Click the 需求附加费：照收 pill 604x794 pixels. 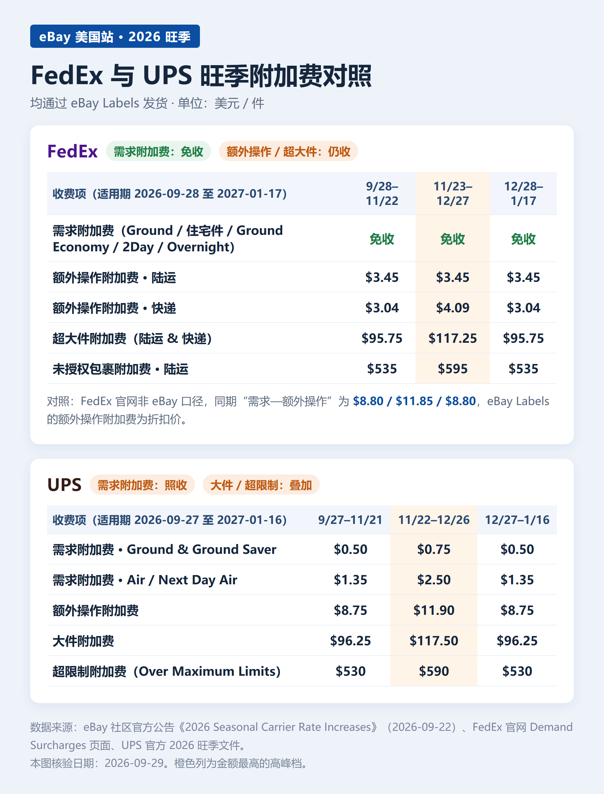tap(142, 485)
